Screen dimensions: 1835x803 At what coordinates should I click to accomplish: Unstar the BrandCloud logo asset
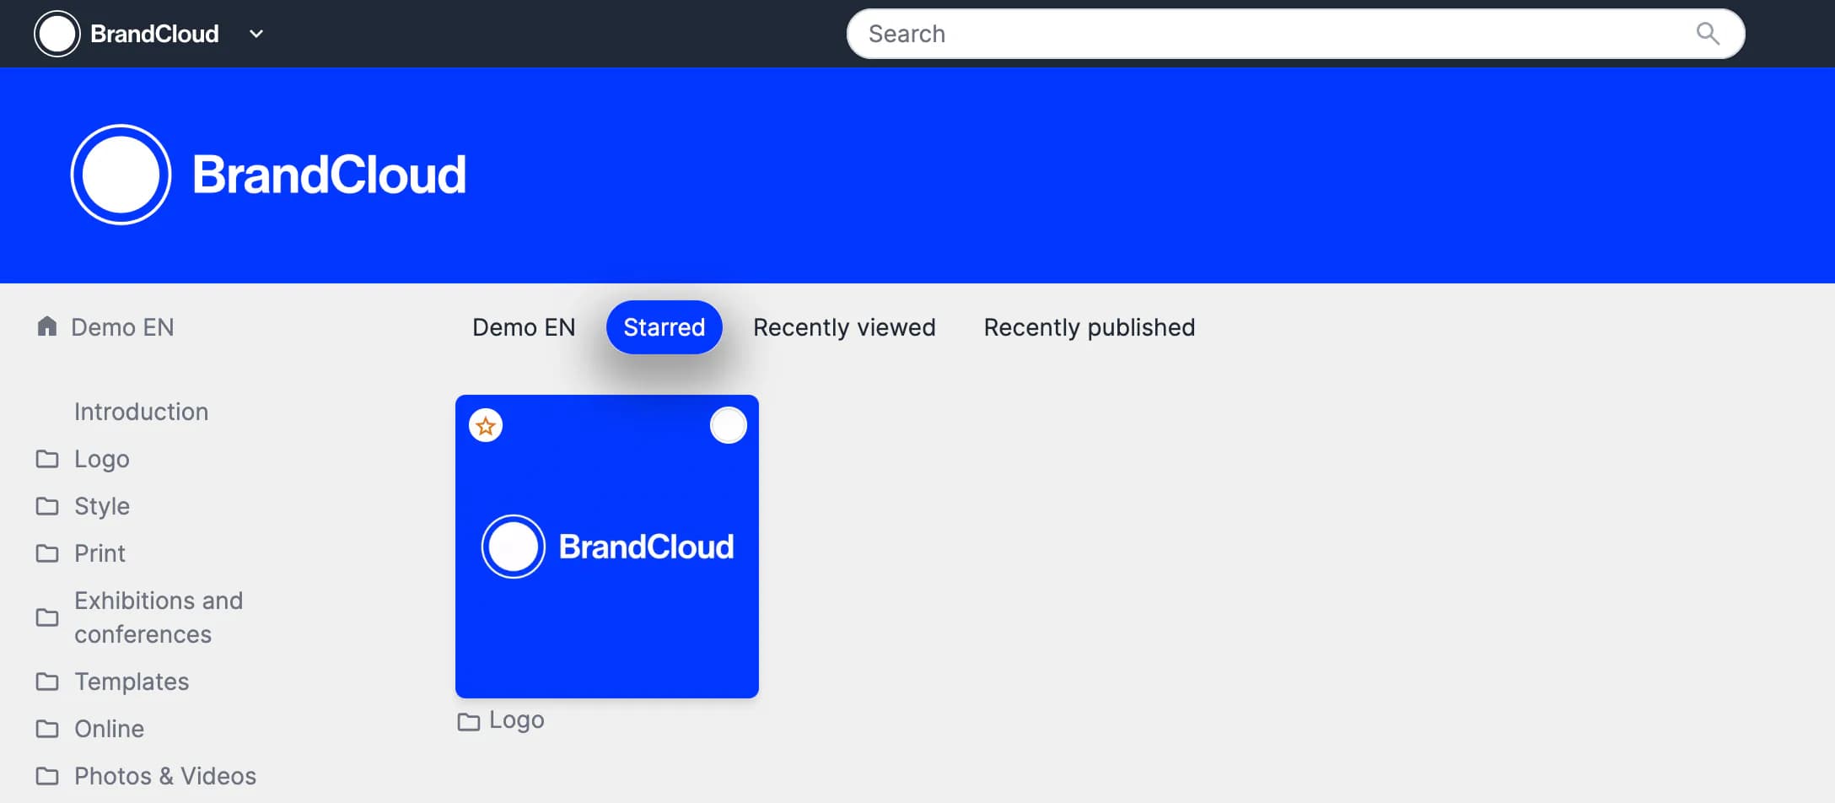(486, 426)
